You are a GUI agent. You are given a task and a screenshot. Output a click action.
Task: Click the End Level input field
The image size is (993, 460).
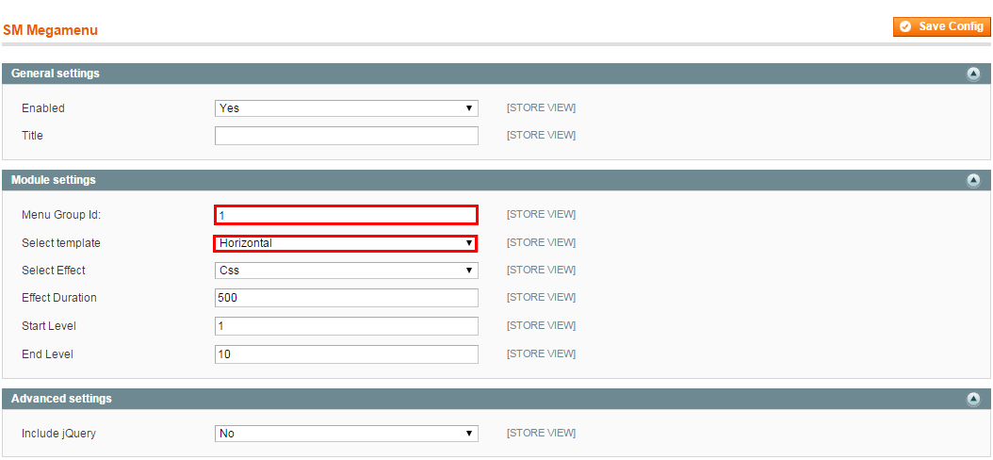click(346, 354)
